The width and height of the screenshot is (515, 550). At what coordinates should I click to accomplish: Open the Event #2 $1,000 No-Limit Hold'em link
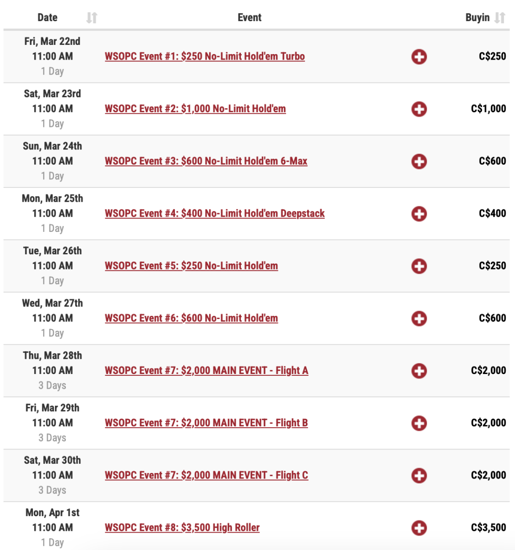[195, 109]
